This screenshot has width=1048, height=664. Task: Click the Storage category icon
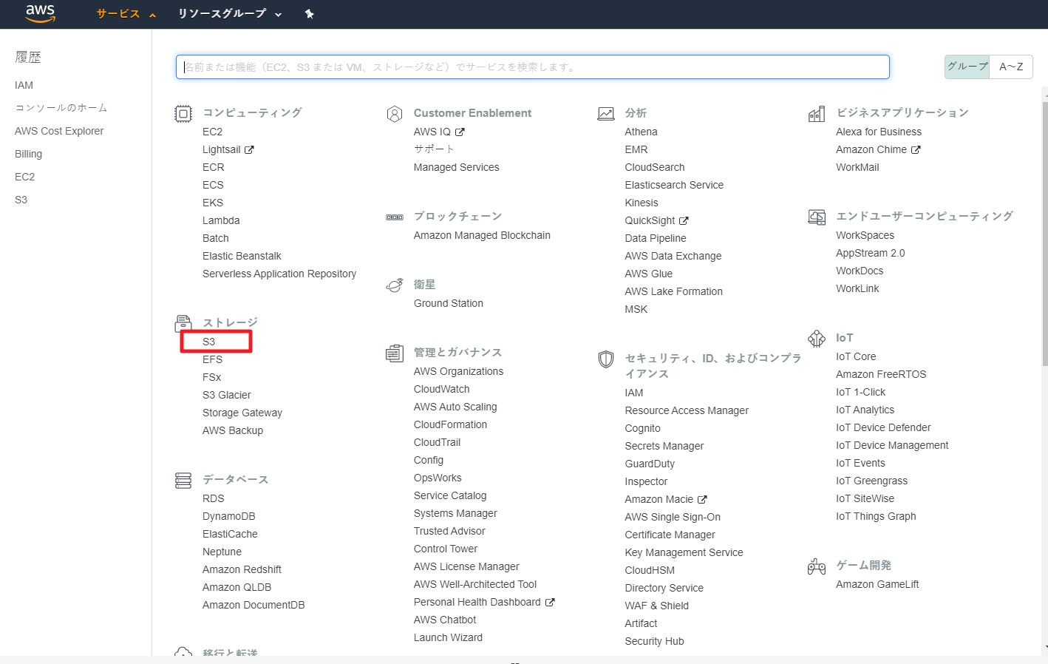click(x=183, y=324)
